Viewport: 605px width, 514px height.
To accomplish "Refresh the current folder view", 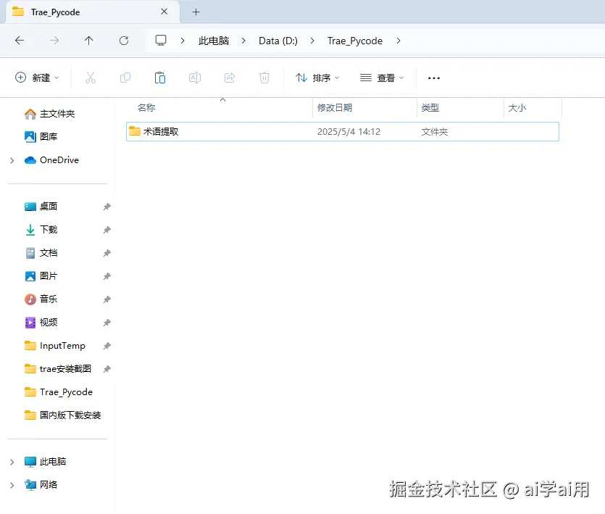I will (124, 41).
